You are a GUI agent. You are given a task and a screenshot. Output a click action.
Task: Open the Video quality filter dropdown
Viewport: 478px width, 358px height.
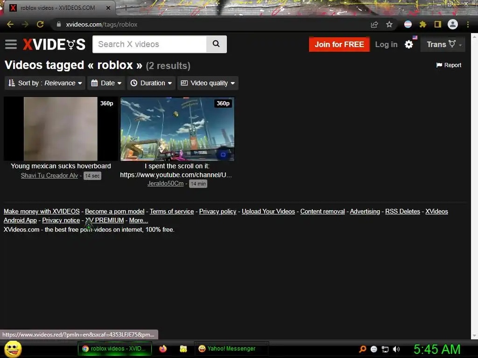point(208,83)
